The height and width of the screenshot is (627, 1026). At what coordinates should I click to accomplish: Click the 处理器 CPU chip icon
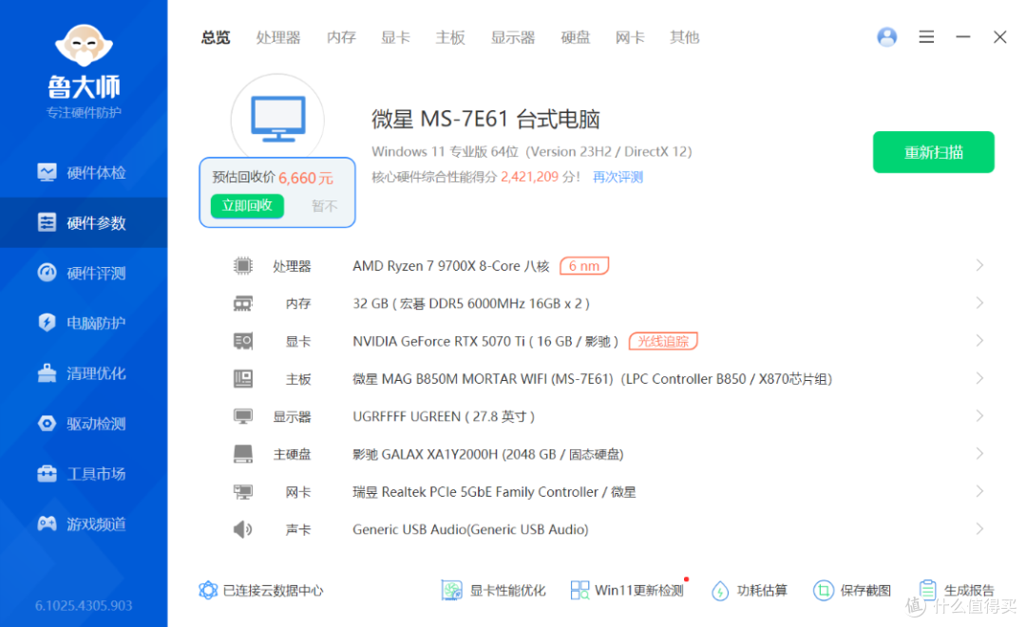(x=243, y=266)
